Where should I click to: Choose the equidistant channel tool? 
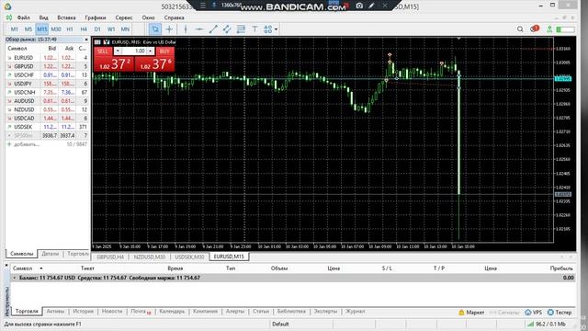[227, 29]
